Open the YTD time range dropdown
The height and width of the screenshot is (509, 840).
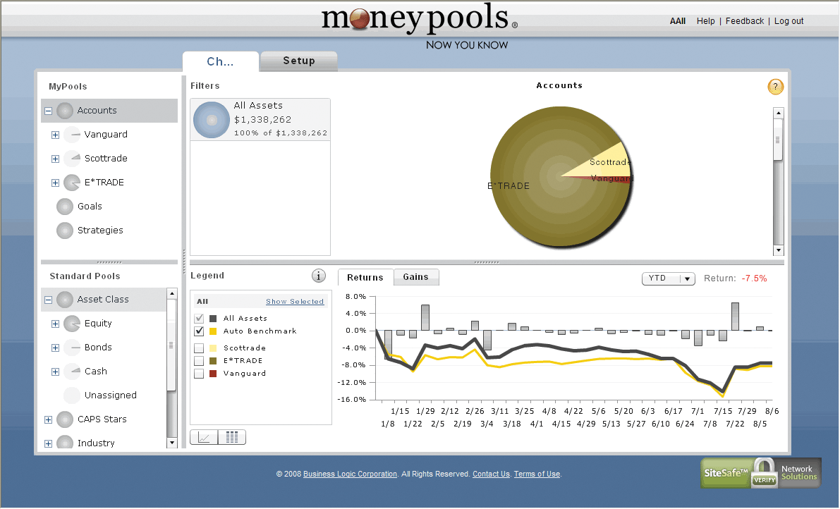click(668, 278)
